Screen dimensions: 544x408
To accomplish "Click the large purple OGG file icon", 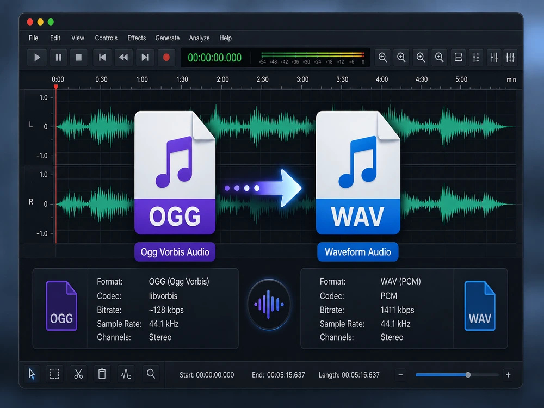I will point(175,172).
